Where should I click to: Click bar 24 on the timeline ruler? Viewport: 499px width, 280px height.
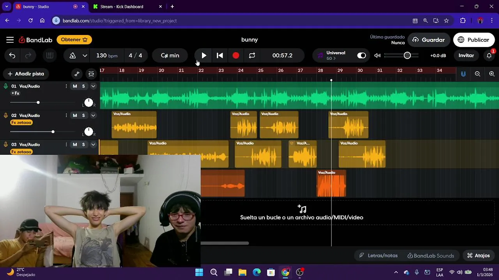click(241, 70)
